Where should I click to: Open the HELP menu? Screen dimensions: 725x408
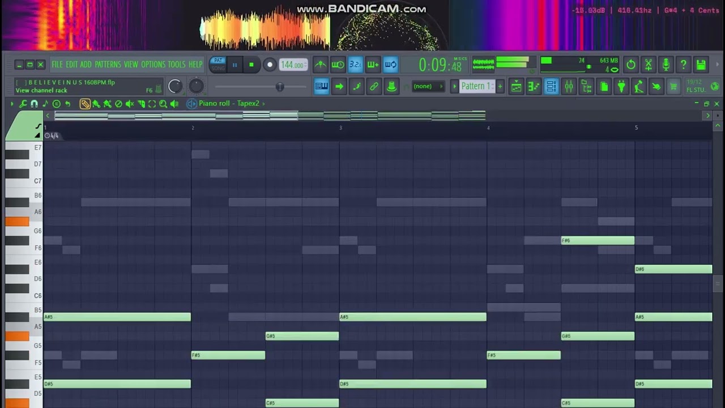[x=195, y=65]
